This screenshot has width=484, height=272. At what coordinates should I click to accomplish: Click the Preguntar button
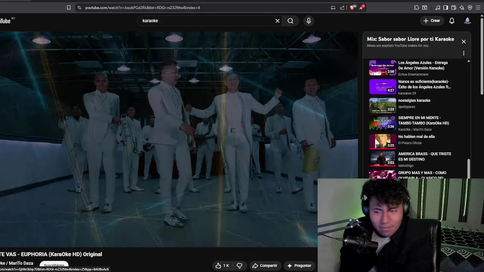point(299,266)
